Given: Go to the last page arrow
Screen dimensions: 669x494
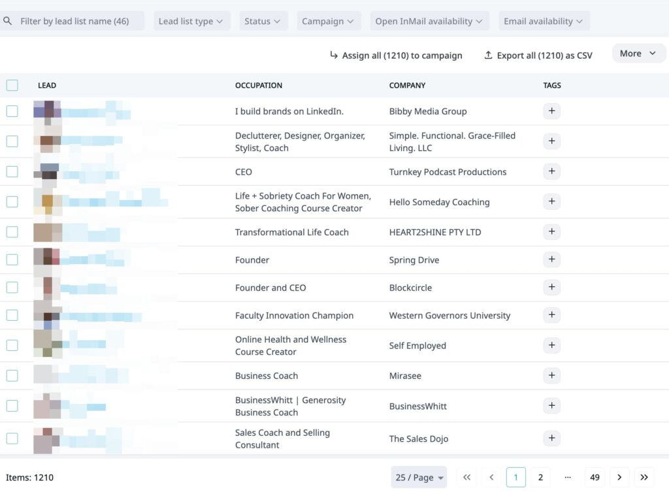Looking at the screenshot, I should (x=644, y=477).
